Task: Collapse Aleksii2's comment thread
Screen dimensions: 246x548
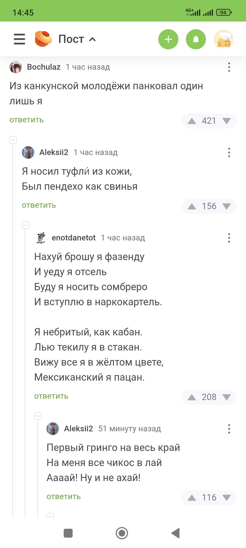Action: [13, 139]
